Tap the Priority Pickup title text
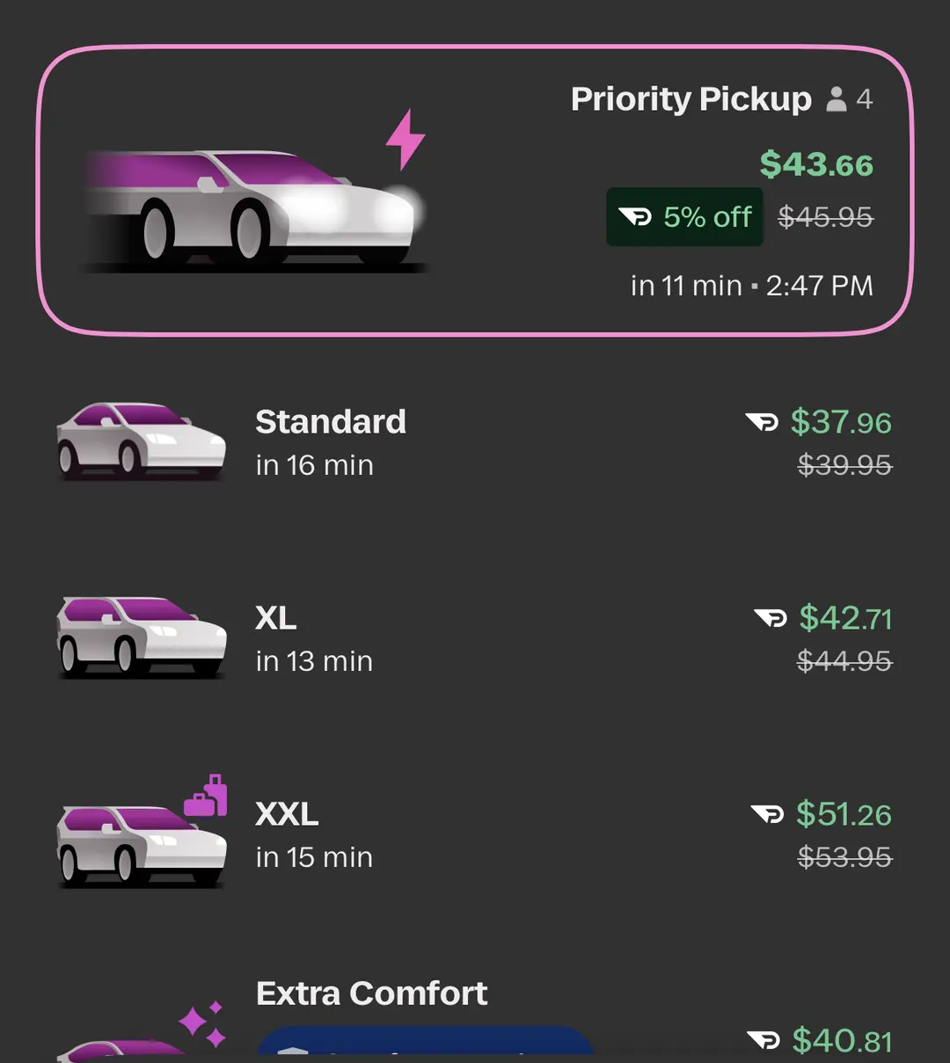950x1063 pixels. [691, 99]
